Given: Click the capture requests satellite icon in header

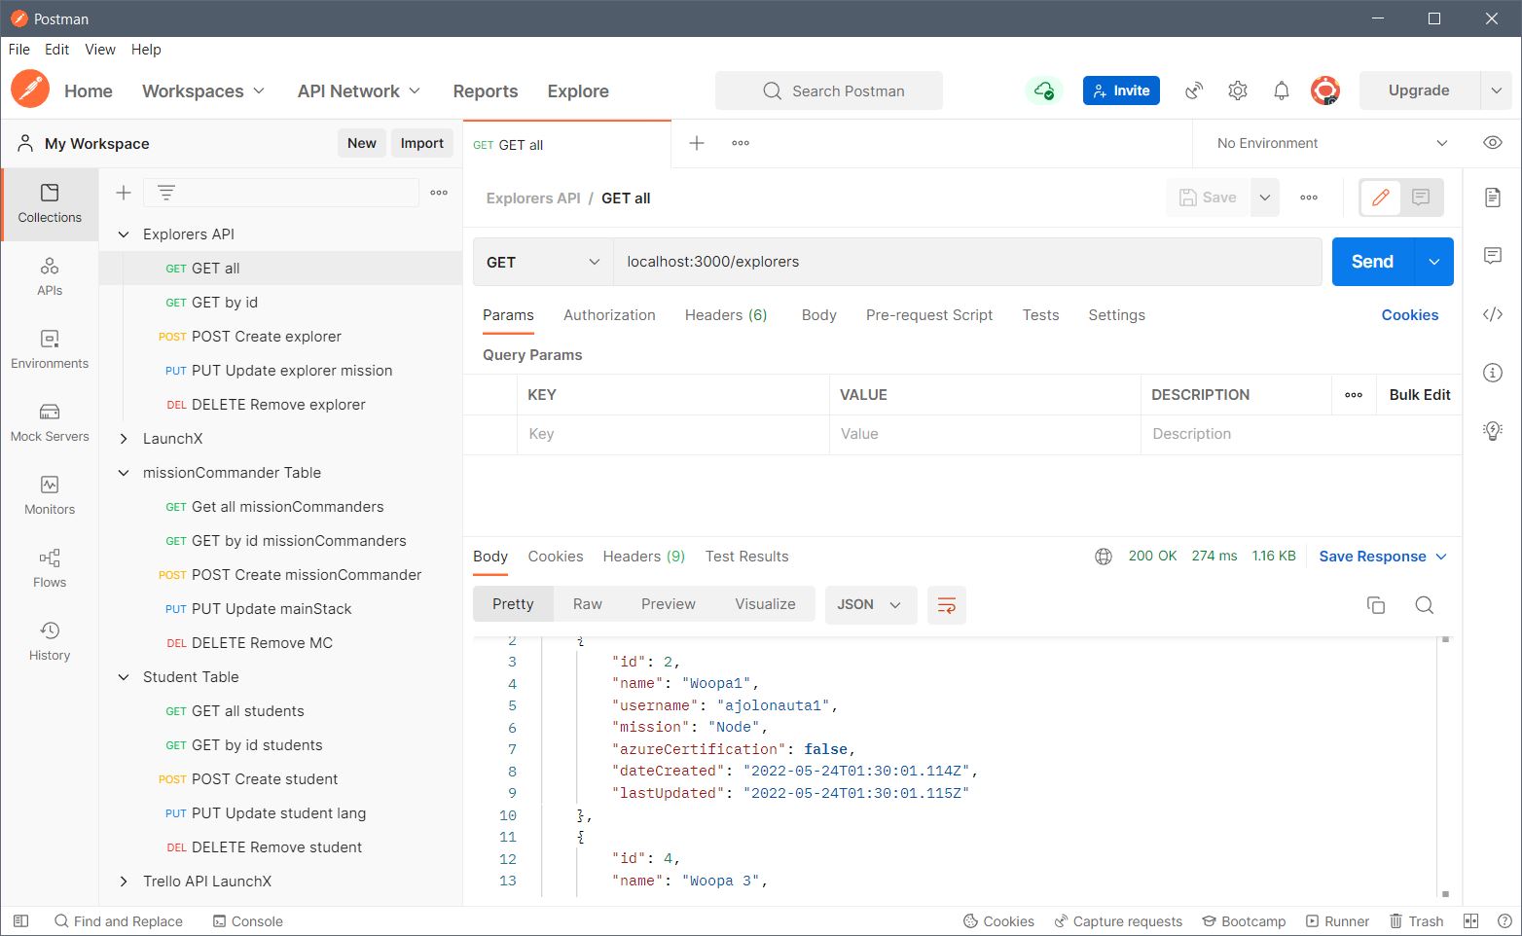Looking at the screenshot, I should [x=1194, y=90].
